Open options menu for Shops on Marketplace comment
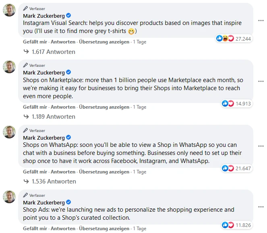Image resolution: width=267 pixels, height=233 pixels. point(261,81)
